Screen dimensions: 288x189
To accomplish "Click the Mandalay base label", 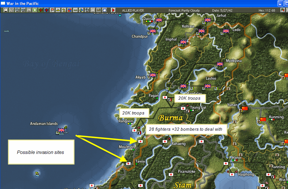I will tap(194, 93).
